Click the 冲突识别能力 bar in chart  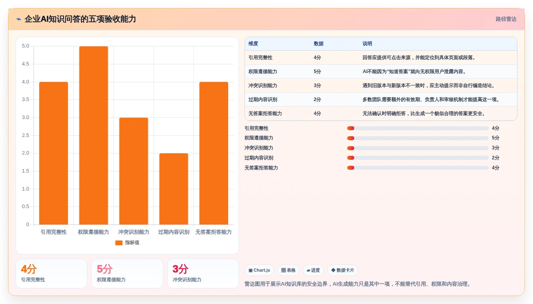pos(134,171)
